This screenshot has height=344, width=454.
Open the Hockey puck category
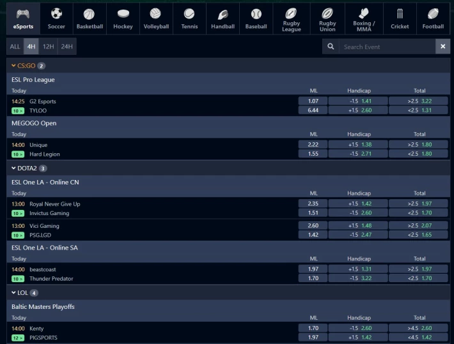click(123, 19)
